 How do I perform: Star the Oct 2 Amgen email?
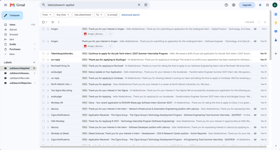(48, 29)
